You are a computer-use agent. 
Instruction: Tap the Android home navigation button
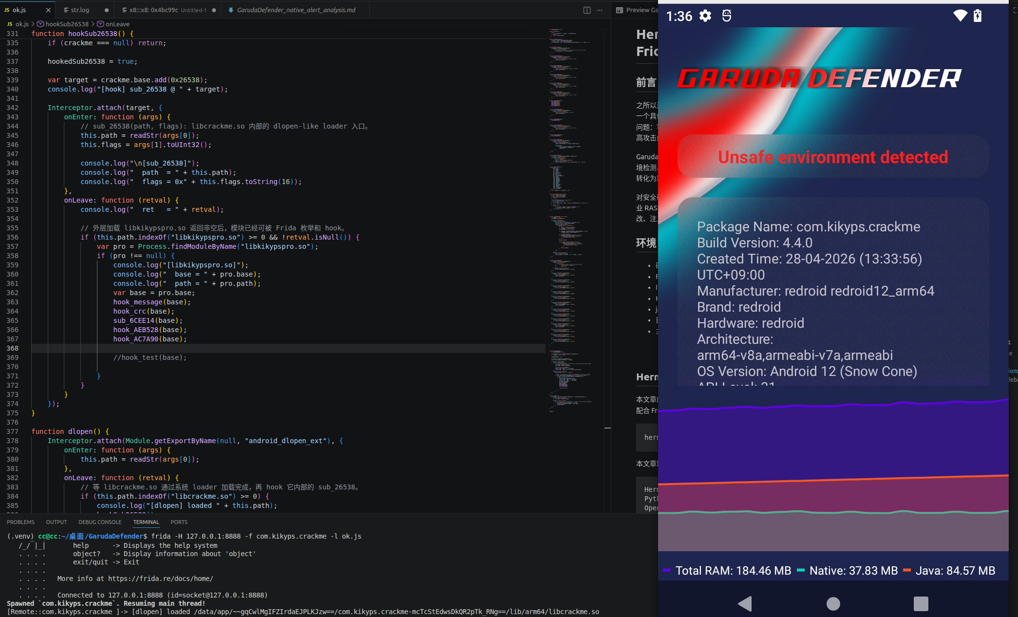coord(833,604)
